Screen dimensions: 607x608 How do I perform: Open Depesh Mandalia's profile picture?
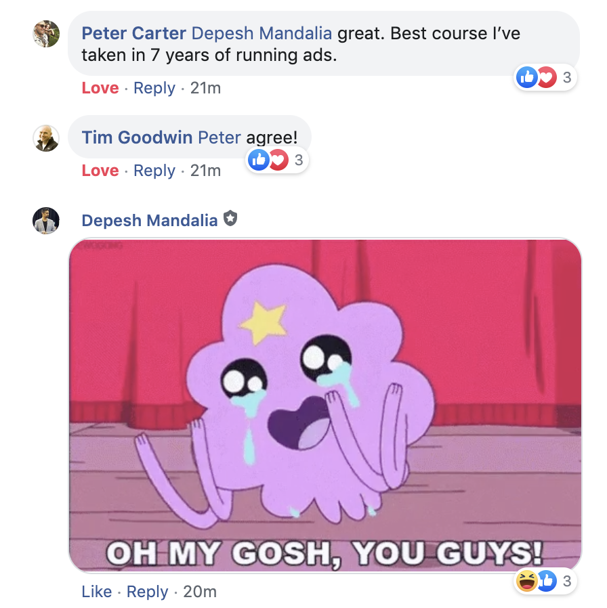(x=46, y=221)
